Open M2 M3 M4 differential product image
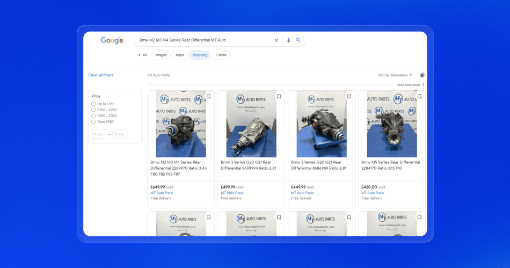Image resolution: width=510 pixels, height=268 pixels. click(x=181, y=124)
